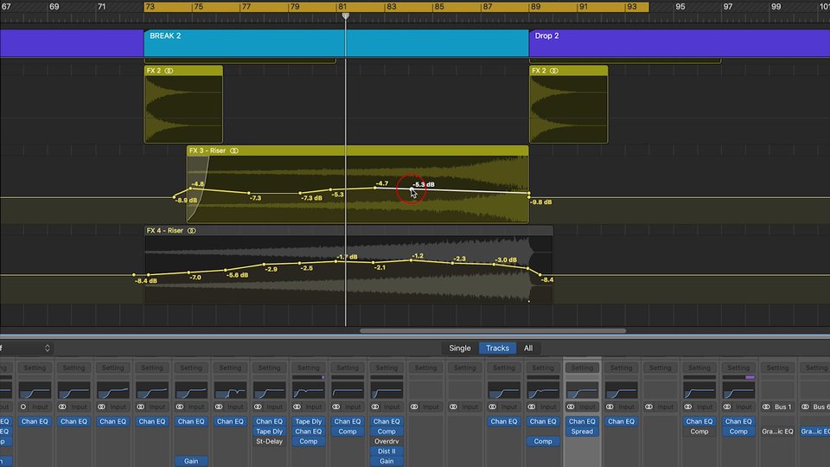This screenshot has width=830, height=467.
Task: Click the stereo icon on the strip containing Overdrv
Action: click(375, 406)
